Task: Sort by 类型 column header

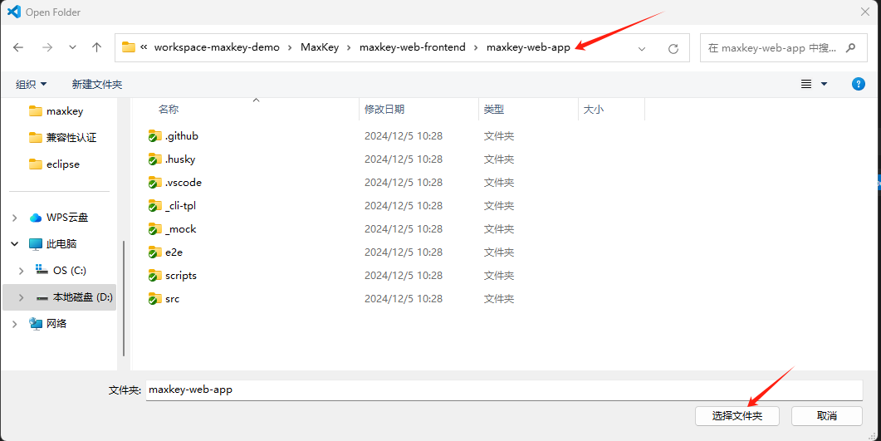Action: point(494,110)
